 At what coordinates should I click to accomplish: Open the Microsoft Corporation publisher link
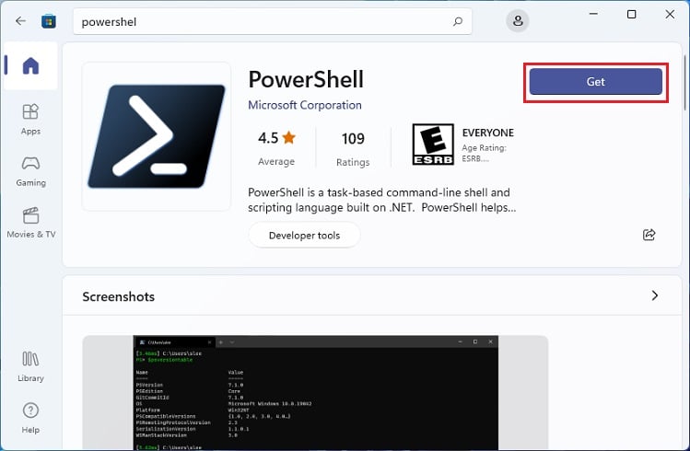pos(305,105)
